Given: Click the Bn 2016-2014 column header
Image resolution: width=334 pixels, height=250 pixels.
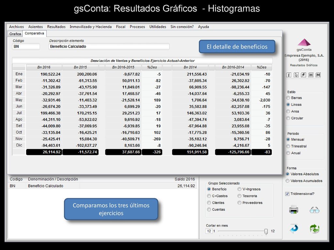Looking at the screenshot, I should tap(233, 67).
